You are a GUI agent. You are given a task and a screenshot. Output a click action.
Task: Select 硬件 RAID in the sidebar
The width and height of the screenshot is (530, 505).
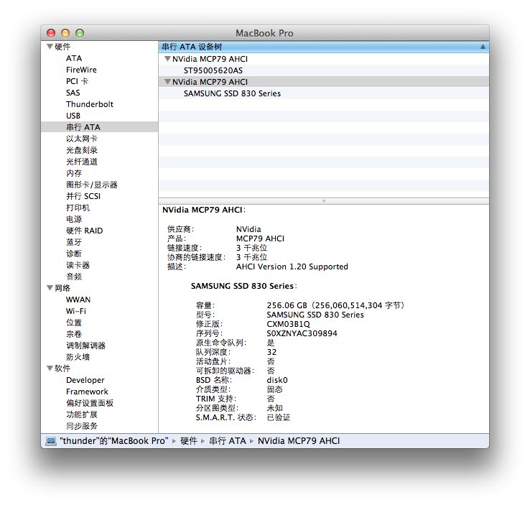(x=85, y=231)
